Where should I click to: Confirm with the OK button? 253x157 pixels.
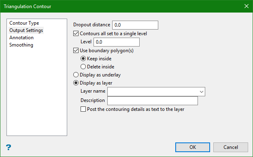tap(193, 147)
